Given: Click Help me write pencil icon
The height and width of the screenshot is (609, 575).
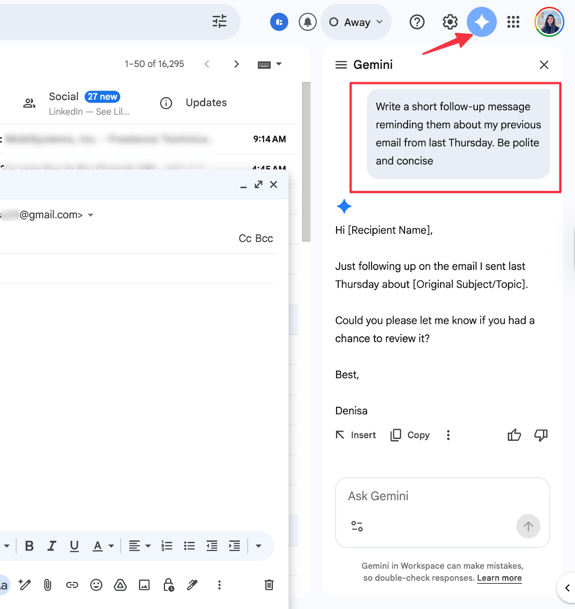Looking at the screenshot, I should click(25, 585).
